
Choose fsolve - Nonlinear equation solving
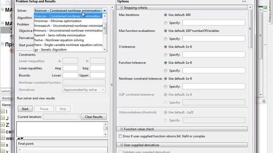point(68,40)
